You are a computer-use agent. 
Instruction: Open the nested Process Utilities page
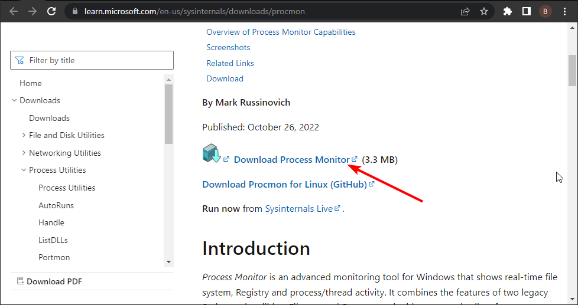[x=67, y=188]
